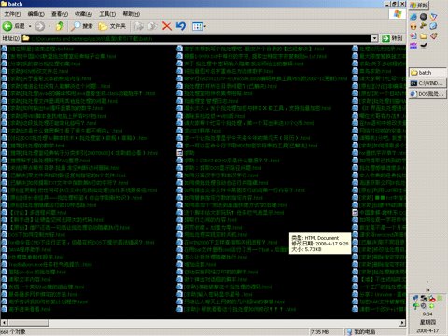Image resolution: width=448 pixels, height=336 pixels.
Task: Click the black crescent quick launch icon
Action: pos(424,46)
